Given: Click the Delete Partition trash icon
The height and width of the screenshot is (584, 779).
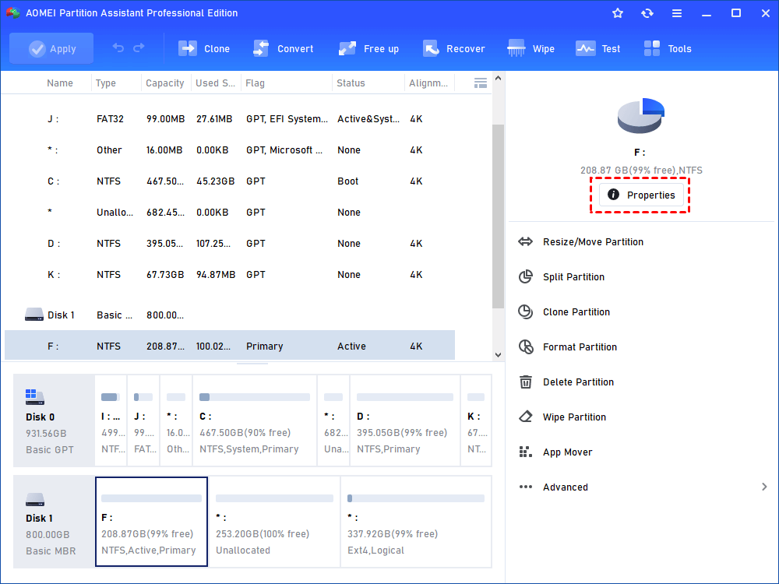Looking at the screenshot, I should pos(525,382).
